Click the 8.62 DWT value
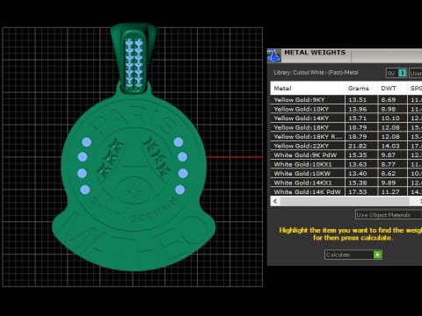The height and width of the screenshot is (316, 422). 389,174
